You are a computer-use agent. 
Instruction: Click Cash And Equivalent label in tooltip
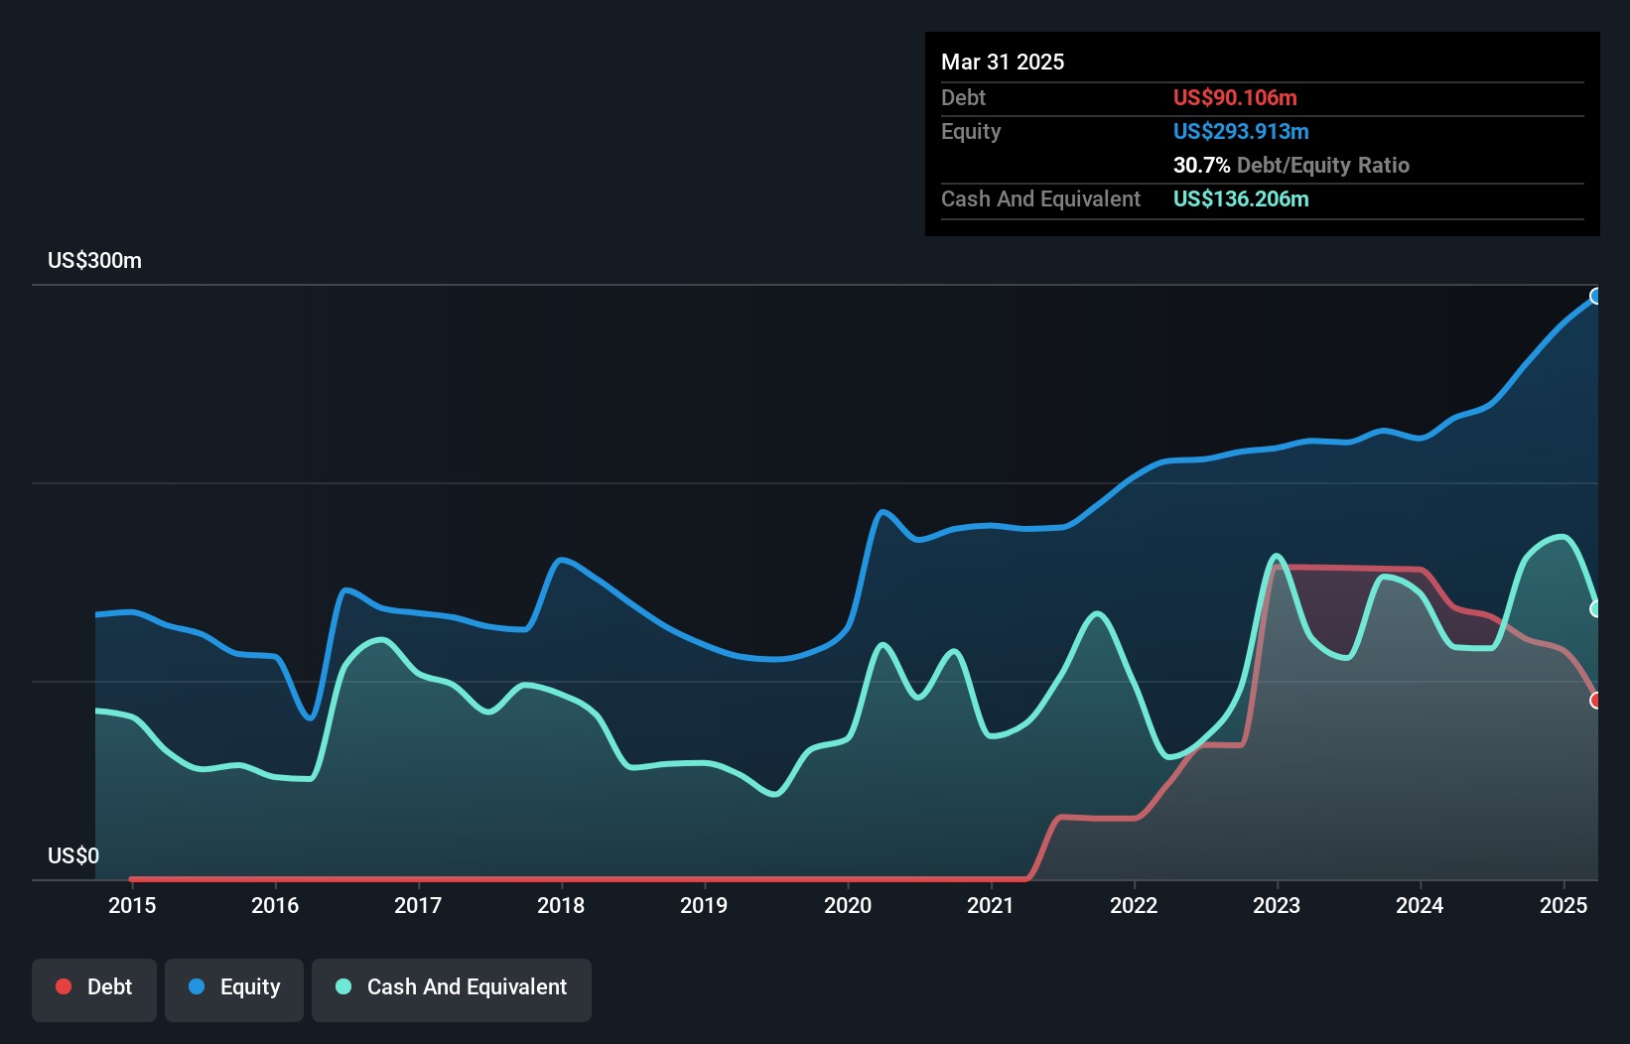pyautogui.click(x=1040, y=198)
